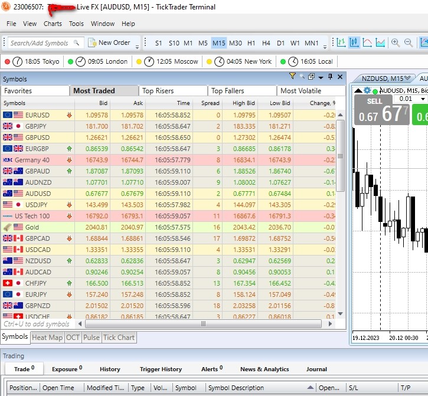Click the SELL button on AUDUSD chart
Image resolution: width=428 pixels, height=396 pixels.
(x=381, y=110)
